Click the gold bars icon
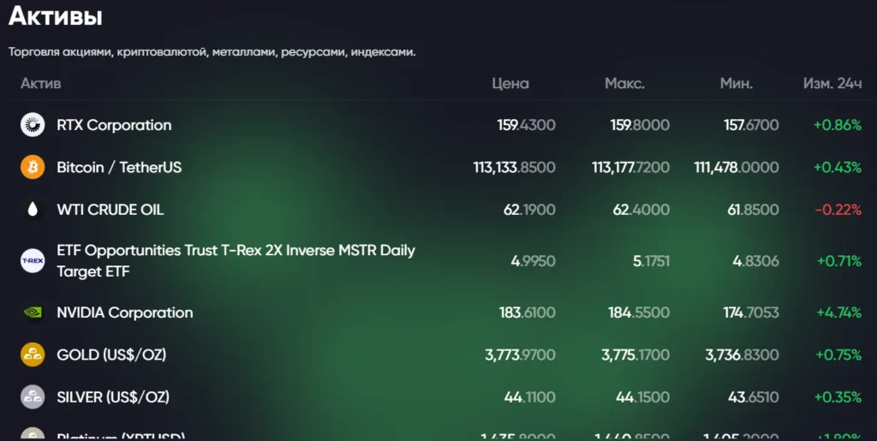877x441 pixels. [x=33, y=355]
